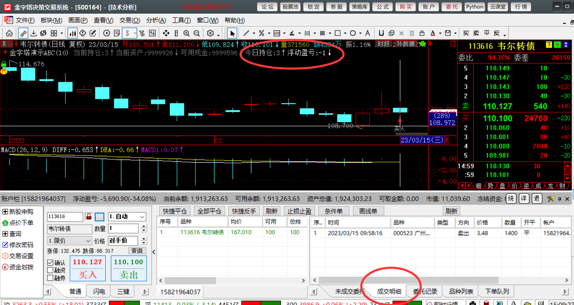Open the 交易(O) menu
Viewport: 574px width, 305px height.
pos(130,20)
